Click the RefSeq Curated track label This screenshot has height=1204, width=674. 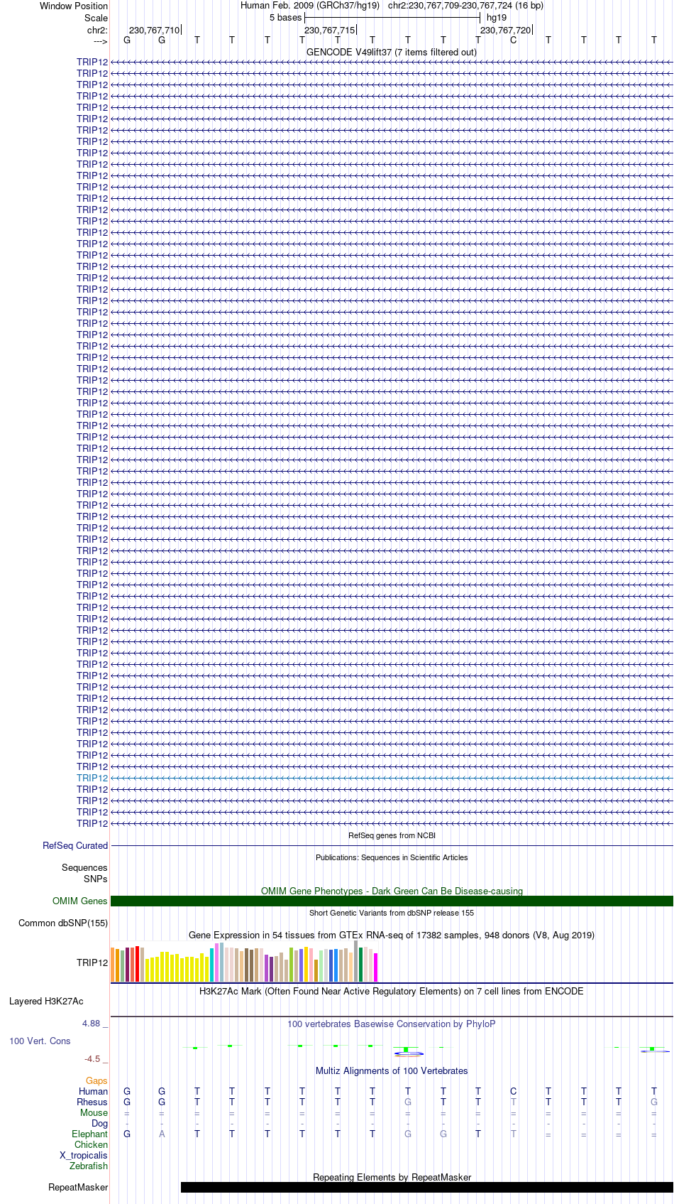coord(75,845)
